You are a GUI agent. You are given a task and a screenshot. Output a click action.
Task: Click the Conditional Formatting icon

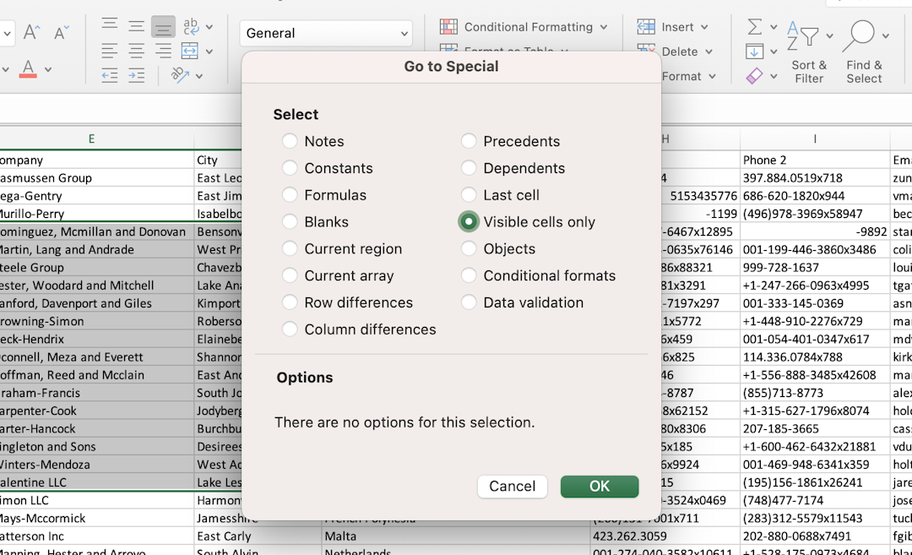447,26
